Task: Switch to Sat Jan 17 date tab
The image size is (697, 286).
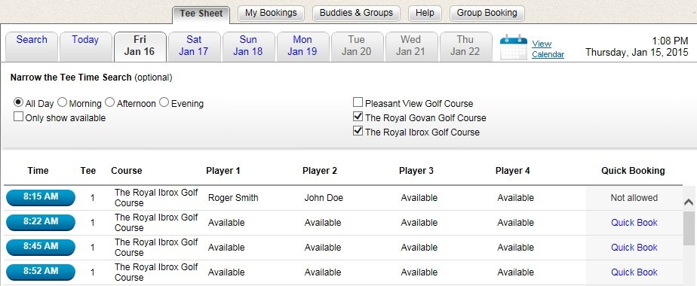Action: (194, 46)
